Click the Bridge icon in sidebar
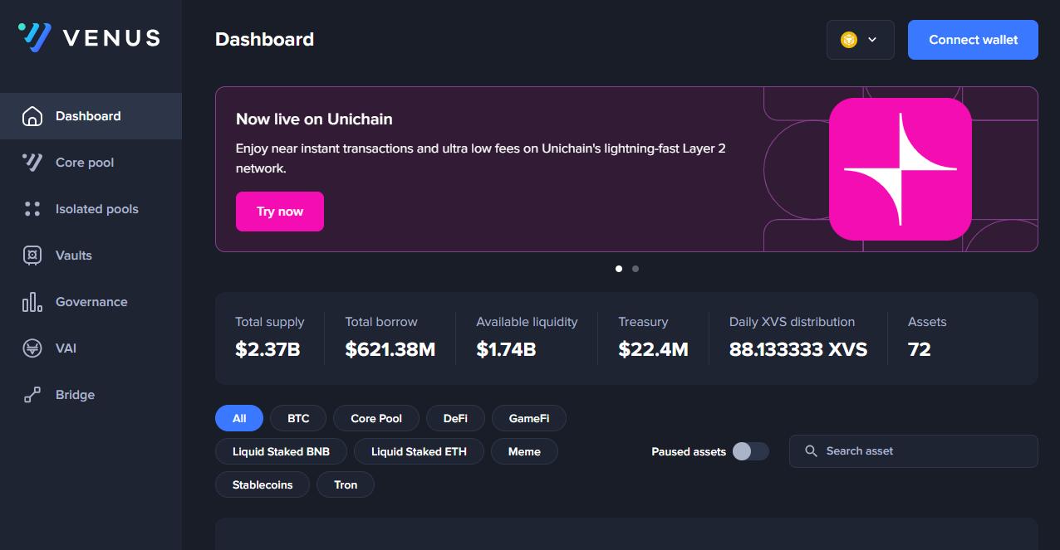This screenshot has height=550, width=1060. [32, 395]
